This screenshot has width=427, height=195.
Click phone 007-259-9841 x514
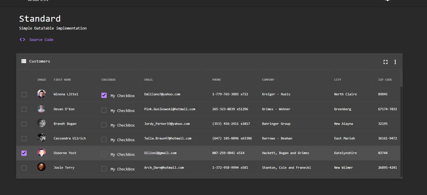click(228, 153)
